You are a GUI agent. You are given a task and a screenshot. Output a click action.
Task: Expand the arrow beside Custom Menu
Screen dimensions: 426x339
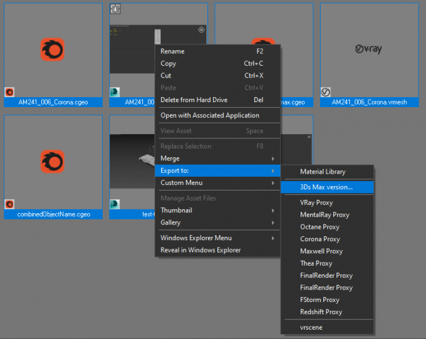point(273,183)
